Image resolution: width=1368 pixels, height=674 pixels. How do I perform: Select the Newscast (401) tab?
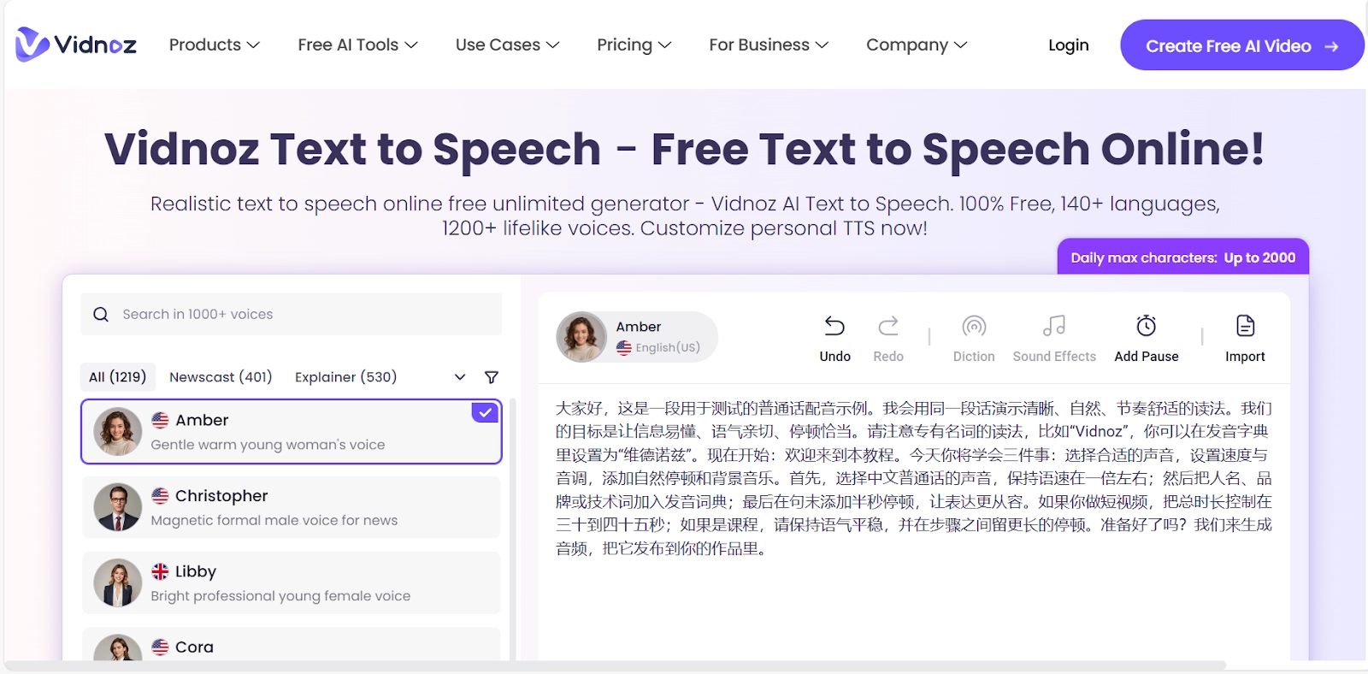(221, 377)
